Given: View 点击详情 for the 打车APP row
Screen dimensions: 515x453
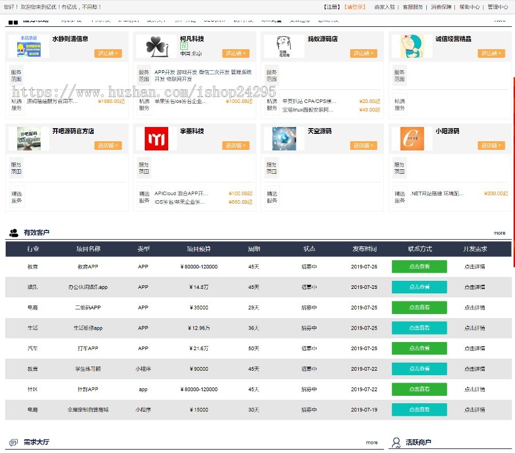Looking at the screenshot, I should tap(474, 348).
